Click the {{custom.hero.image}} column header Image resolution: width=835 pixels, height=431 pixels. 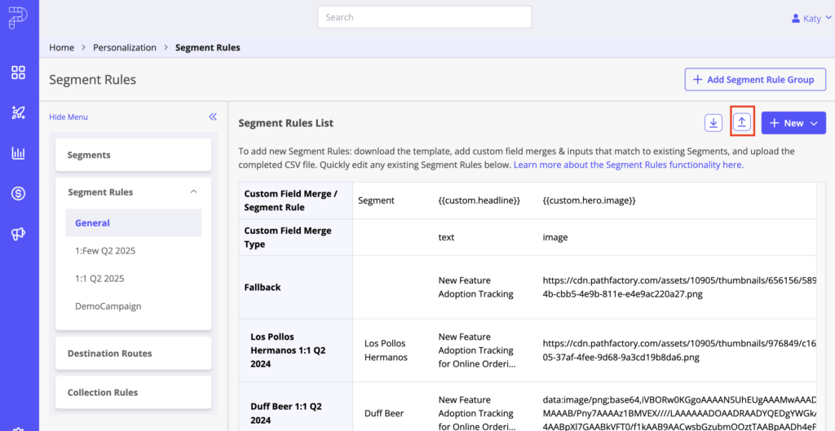tap(589, 200)
